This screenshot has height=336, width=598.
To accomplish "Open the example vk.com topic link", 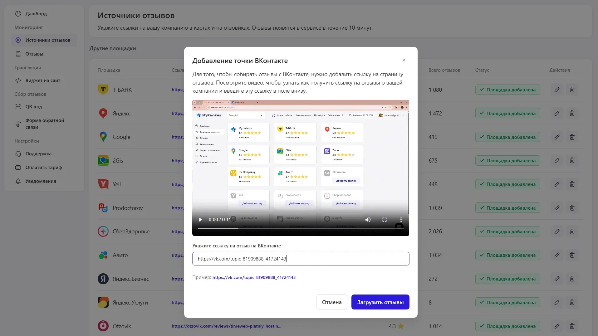I will [x=254, y=277].
